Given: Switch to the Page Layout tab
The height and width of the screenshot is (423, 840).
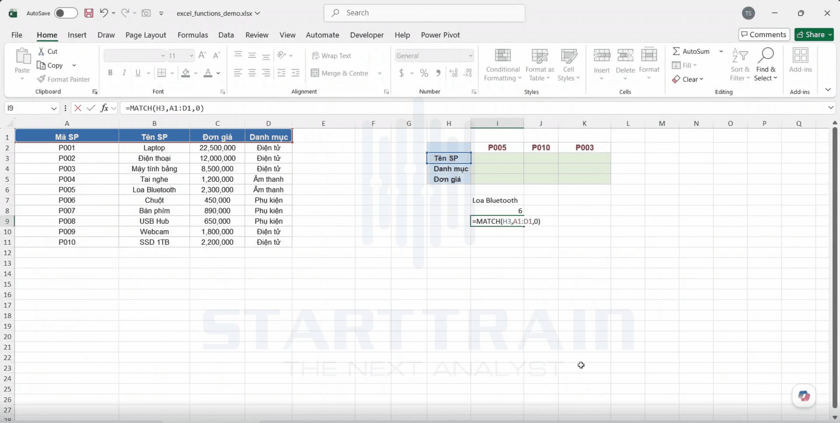Looking at the screenshot, I should tap(146, 35).
